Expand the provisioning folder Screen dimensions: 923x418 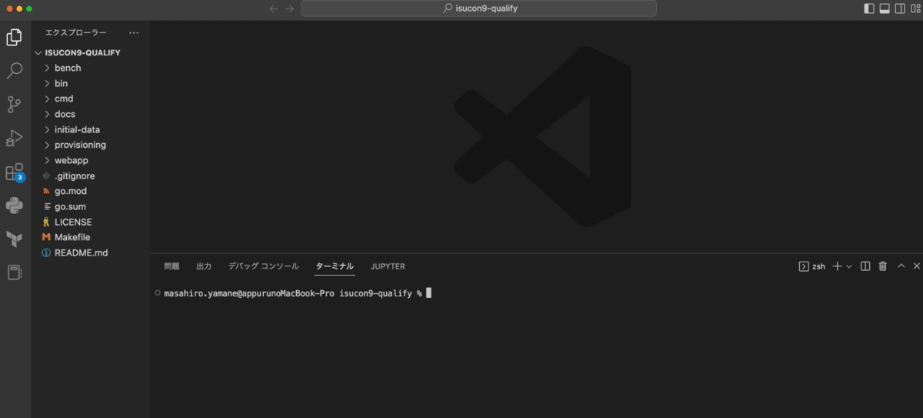pyautogui.click(x=91, y=145)
